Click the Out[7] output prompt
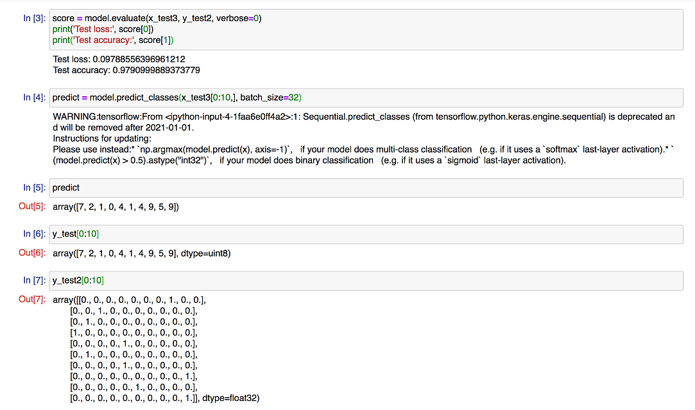The image size is (695, 410). tap(32, 300)
